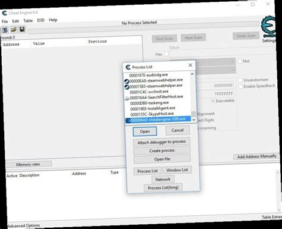This screenshot has width=282, height=229.
Task: Enable the Unrandomizer checkbox
Action: tap(240, 80)
